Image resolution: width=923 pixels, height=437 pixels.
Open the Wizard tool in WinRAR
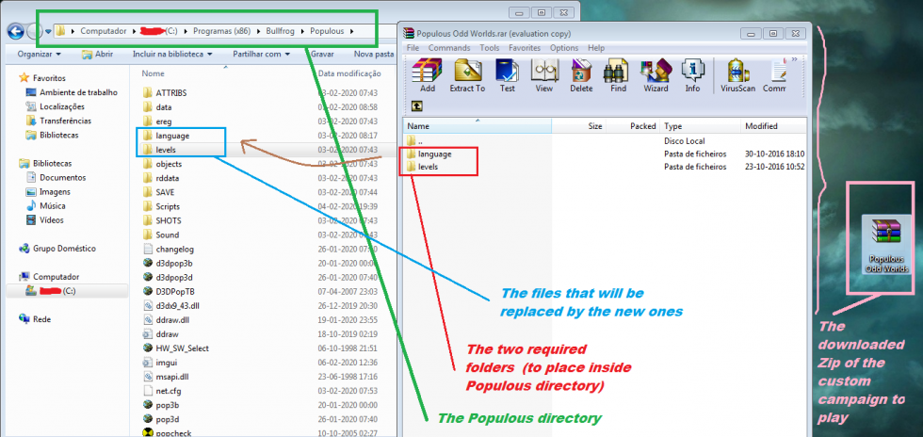click(x=656, y=75)
